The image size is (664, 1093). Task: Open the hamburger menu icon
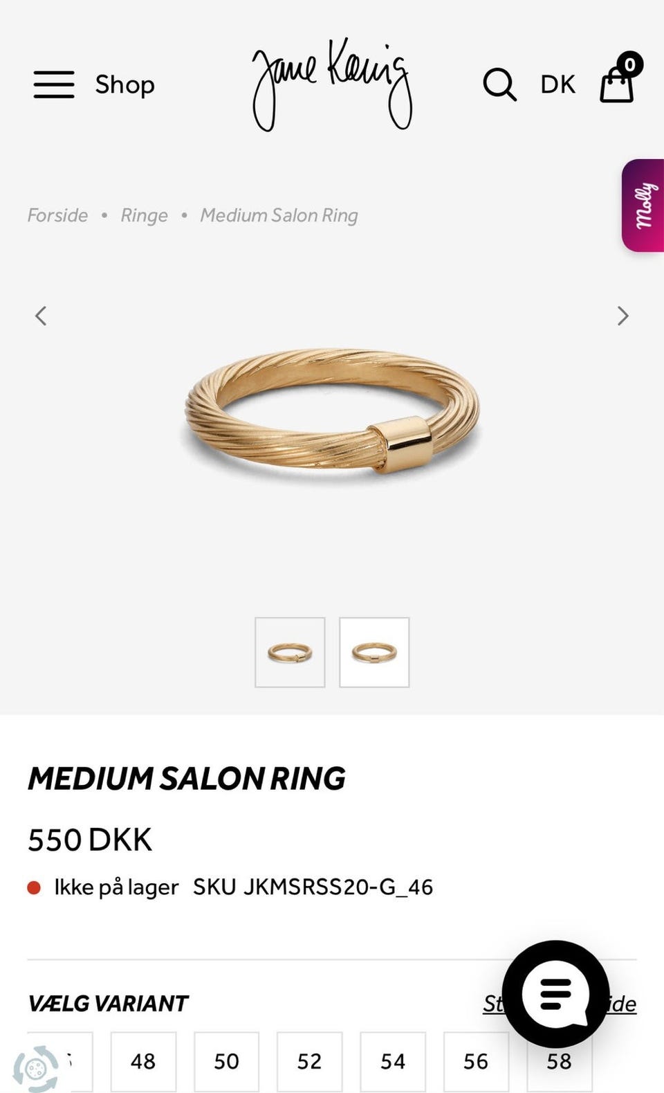[x=54, y=84]
